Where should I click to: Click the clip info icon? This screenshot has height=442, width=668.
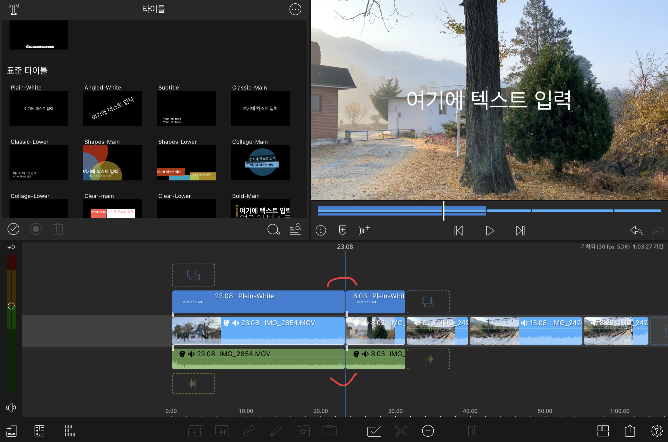(321, 230)
